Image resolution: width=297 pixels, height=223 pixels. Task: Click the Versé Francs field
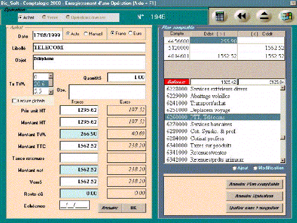pyautogui.click(x=79, y=181)
